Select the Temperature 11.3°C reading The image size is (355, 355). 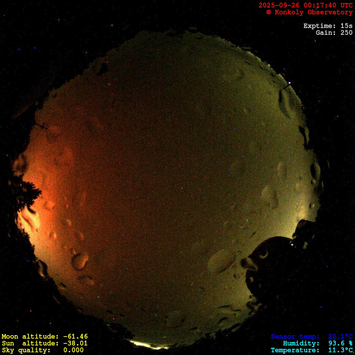coord(312,350)
